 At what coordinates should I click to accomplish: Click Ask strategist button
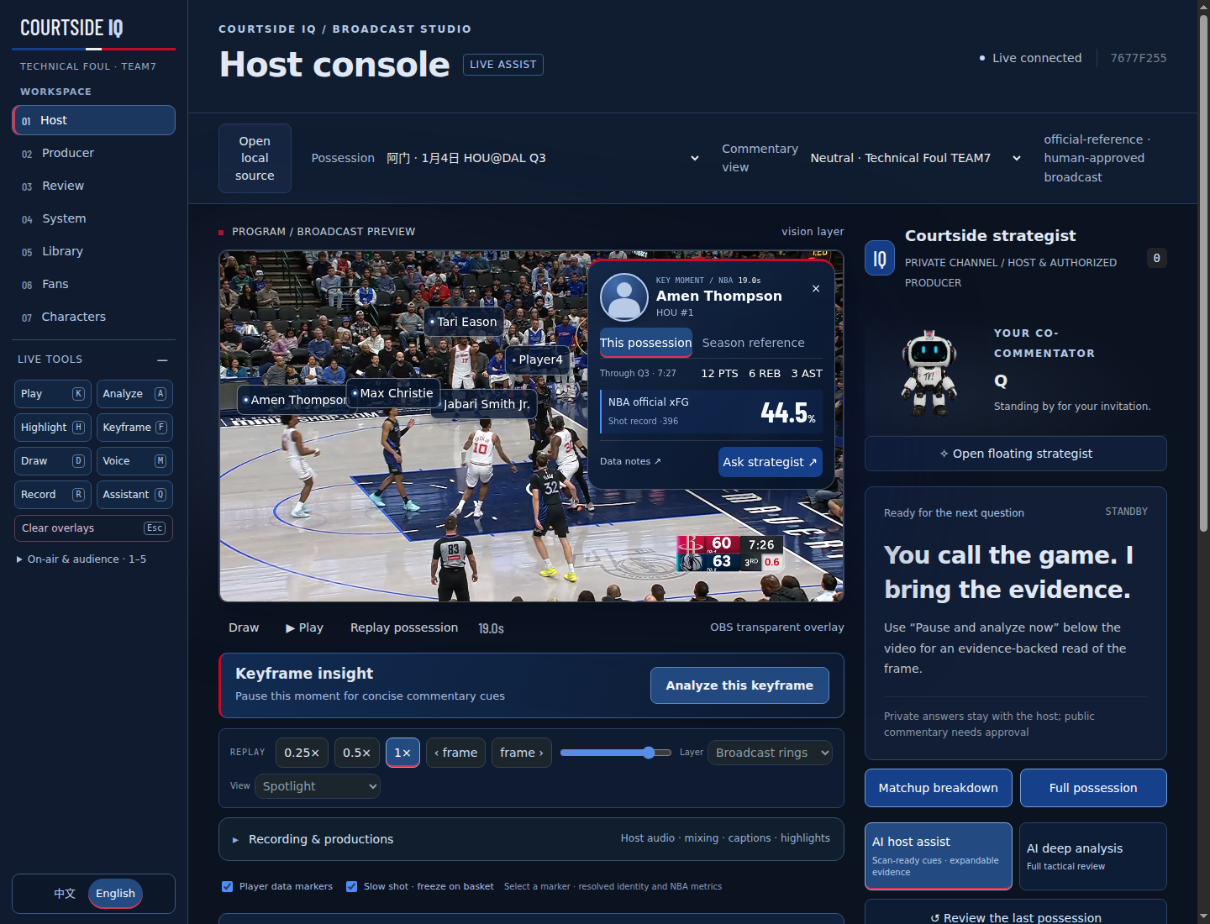[770, 462]
